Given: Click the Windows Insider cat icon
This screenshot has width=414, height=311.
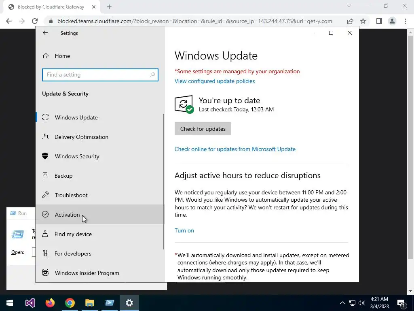Looking at the screenshot, I should [45, 273].
